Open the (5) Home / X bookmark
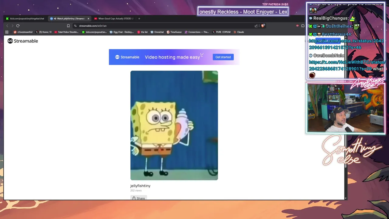 (43, 32)
